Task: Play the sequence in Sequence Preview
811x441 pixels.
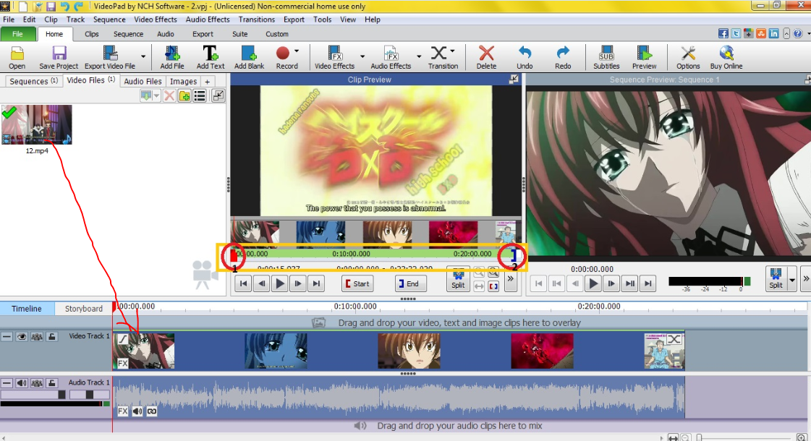Action: point(593,283)
